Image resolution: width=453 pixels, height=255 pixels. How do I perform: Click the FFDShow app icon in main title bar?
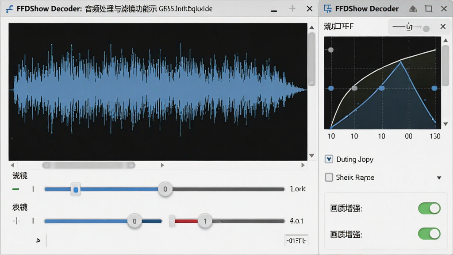[9, 9]
